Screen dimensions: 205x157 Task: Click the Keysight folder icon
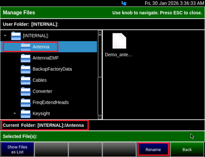coord(25,114)
